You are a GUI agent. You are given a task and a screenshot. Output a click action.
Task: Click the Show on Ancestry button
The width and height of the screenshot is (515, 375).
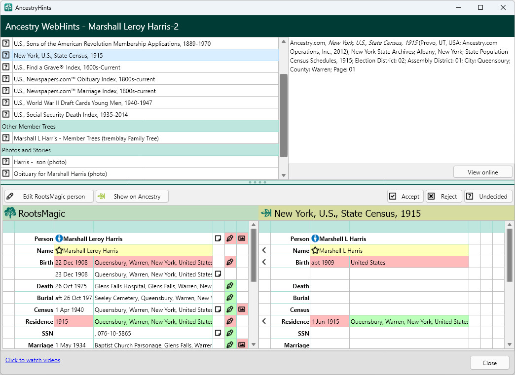tap(132, 196)
